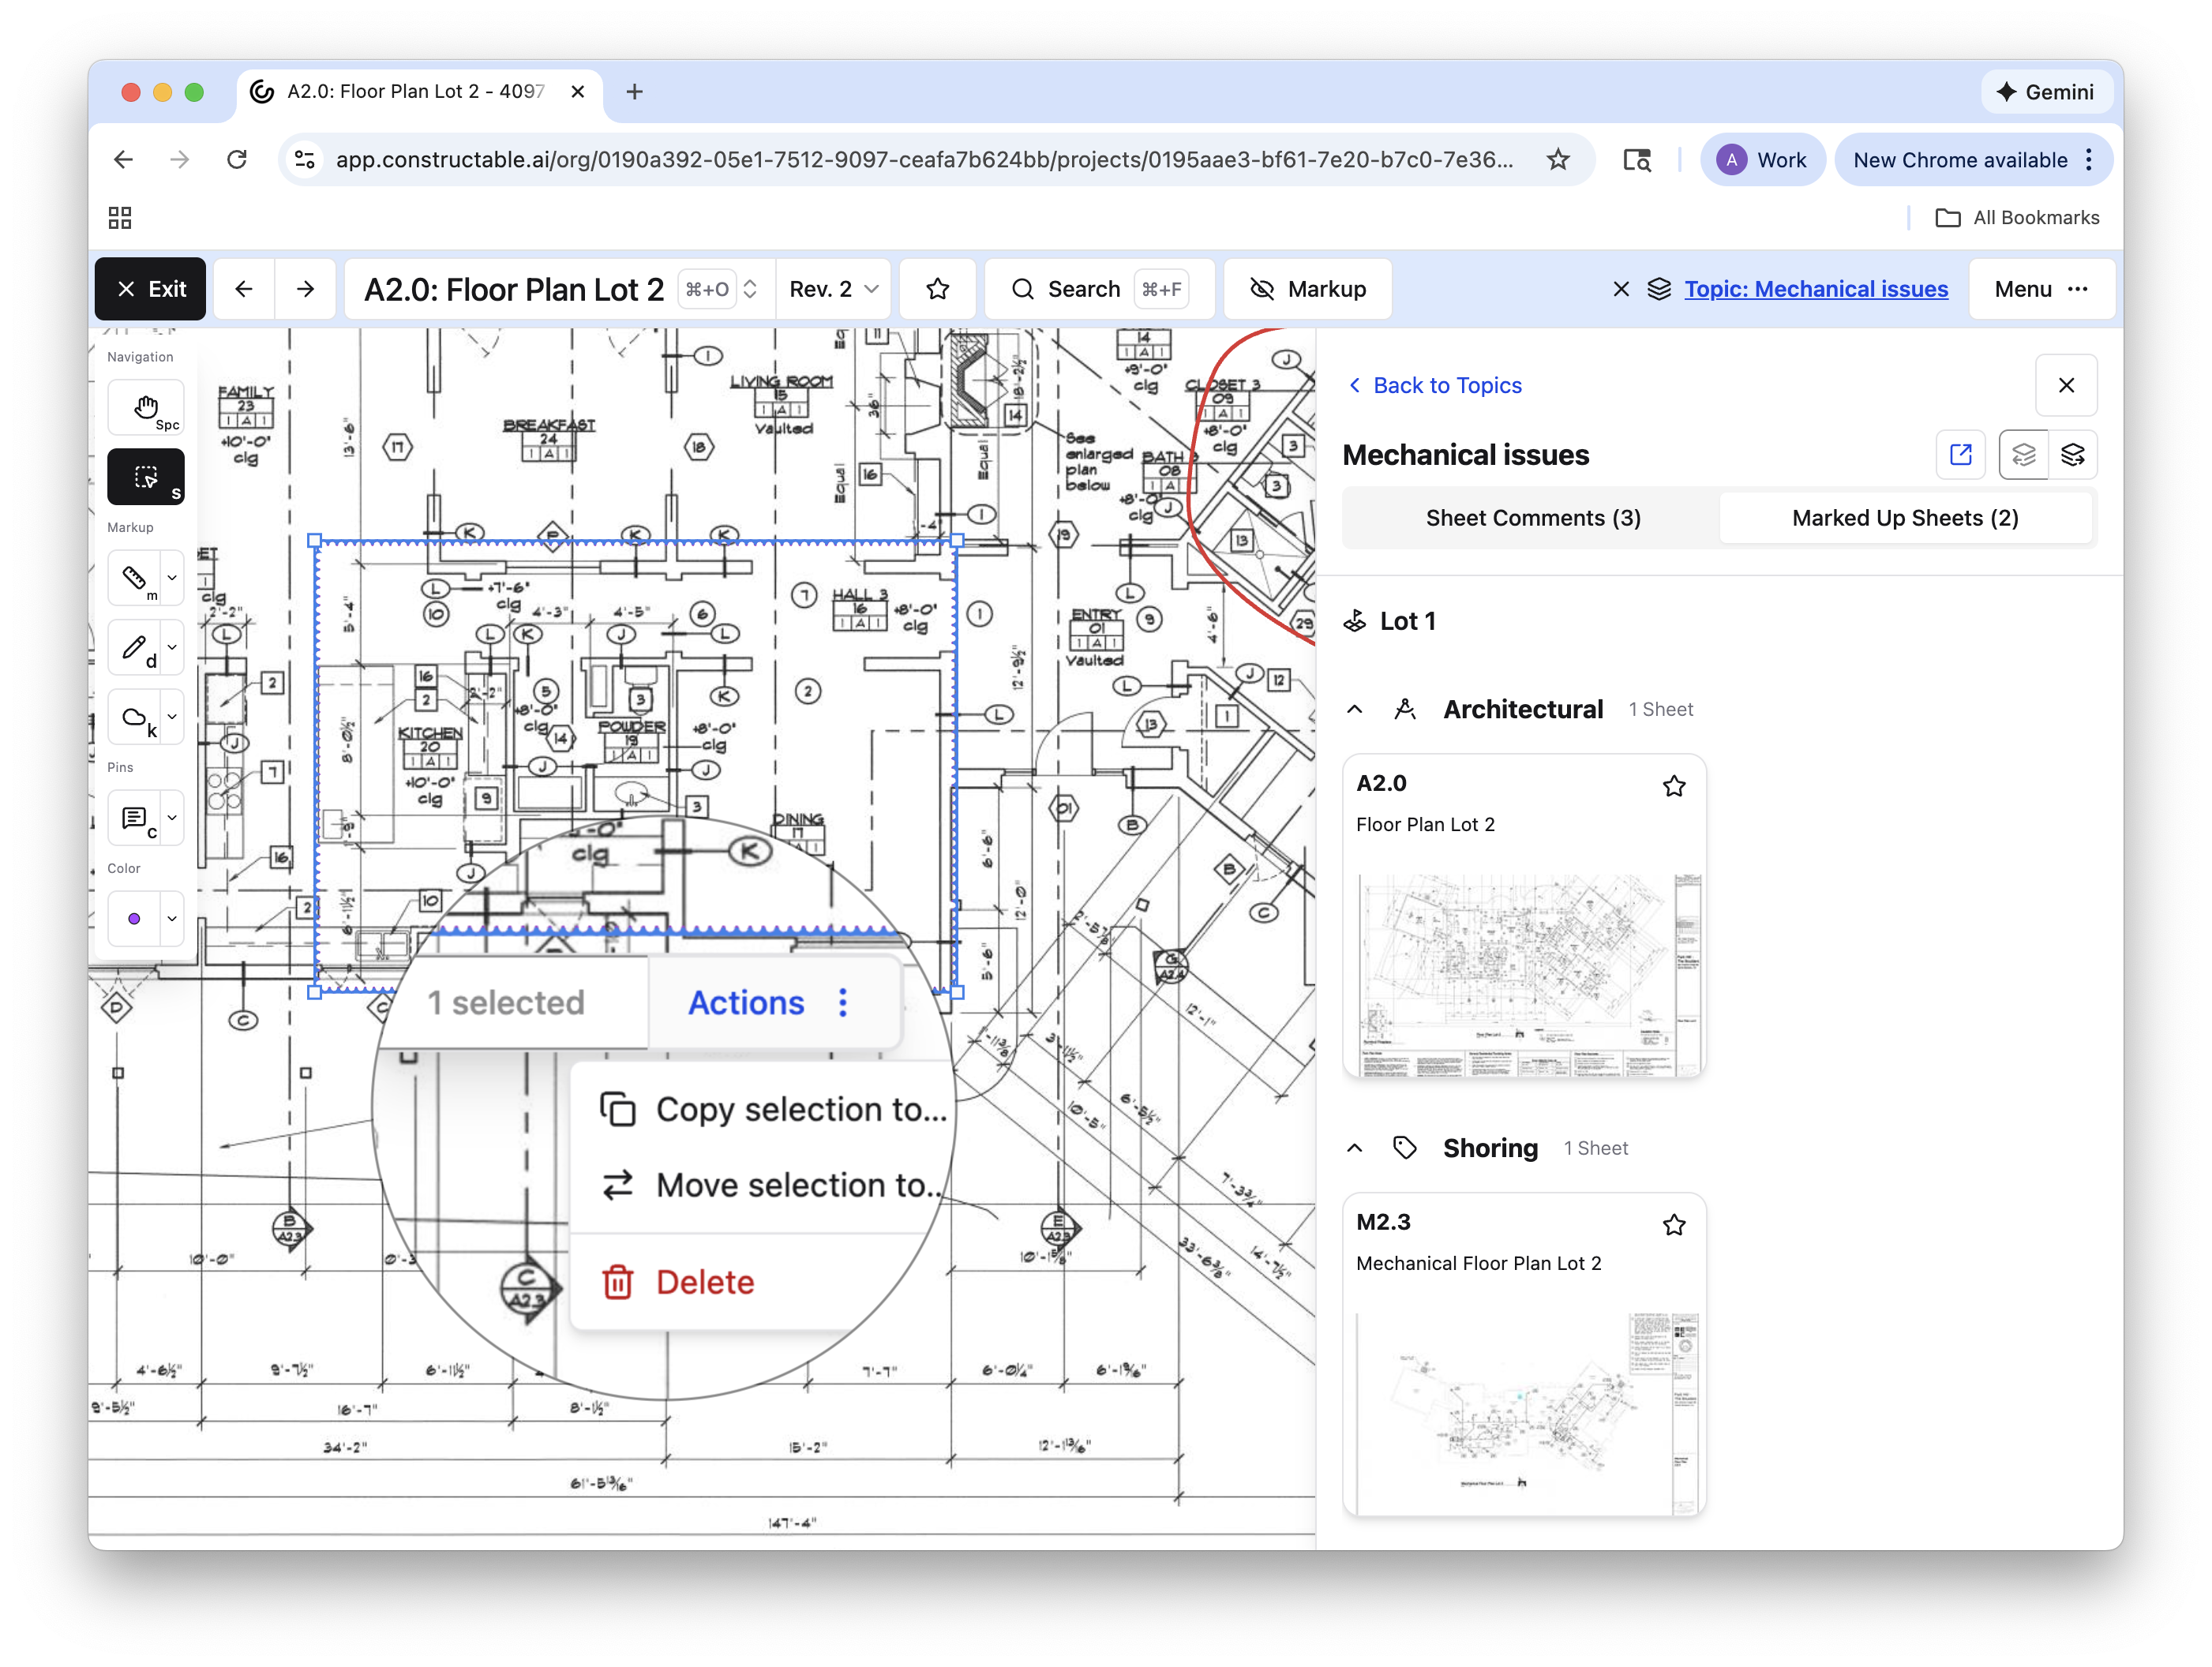Open the Chrome page search lens icon

1637,160
